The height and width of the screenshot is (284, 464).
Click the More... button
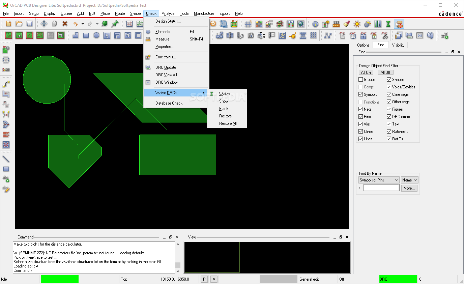point(409,188)
